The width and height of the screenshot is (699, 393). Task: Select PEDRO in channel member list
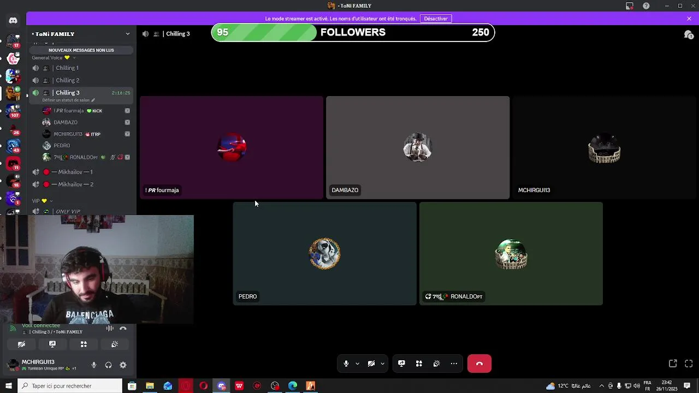(87, 146)
